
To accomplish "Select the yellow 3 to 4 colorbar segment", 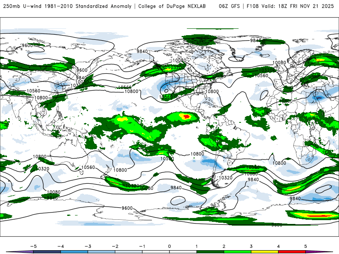I will pyautogui.click(x=264, y=252).
